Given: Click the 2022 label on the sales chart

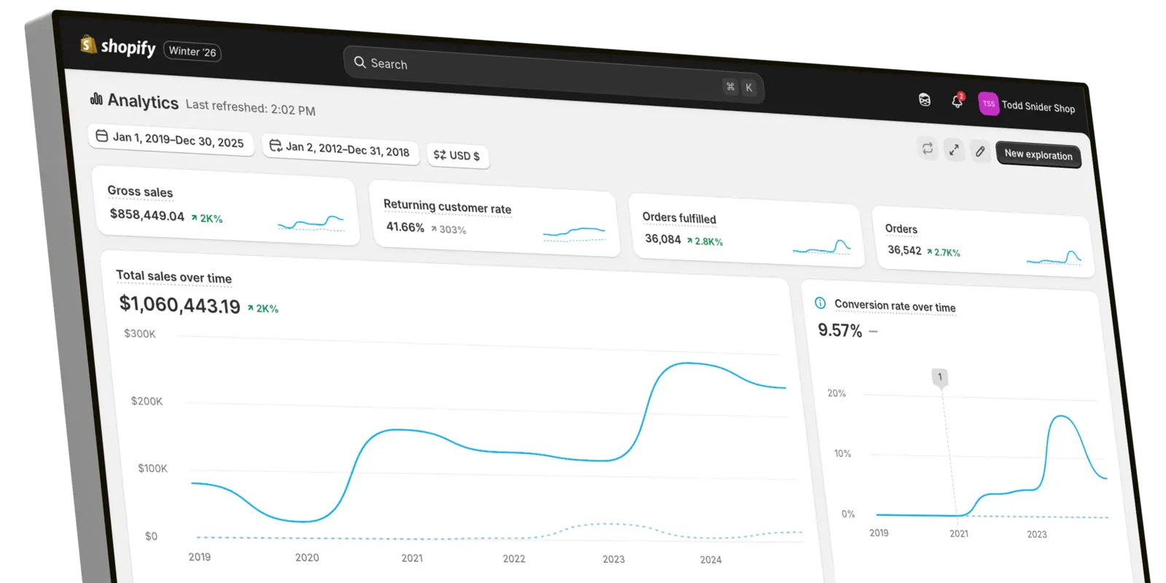Looking at the screenshot, I should pyautogui.click(x=514, y=559).
